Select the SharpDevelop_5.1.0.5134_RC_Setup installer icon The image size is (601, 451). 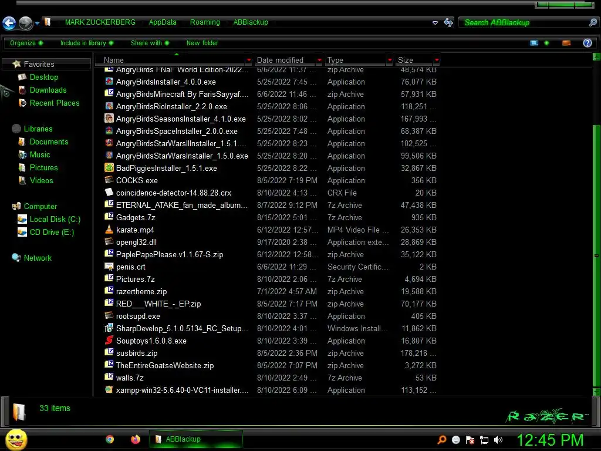pos(109,328)
